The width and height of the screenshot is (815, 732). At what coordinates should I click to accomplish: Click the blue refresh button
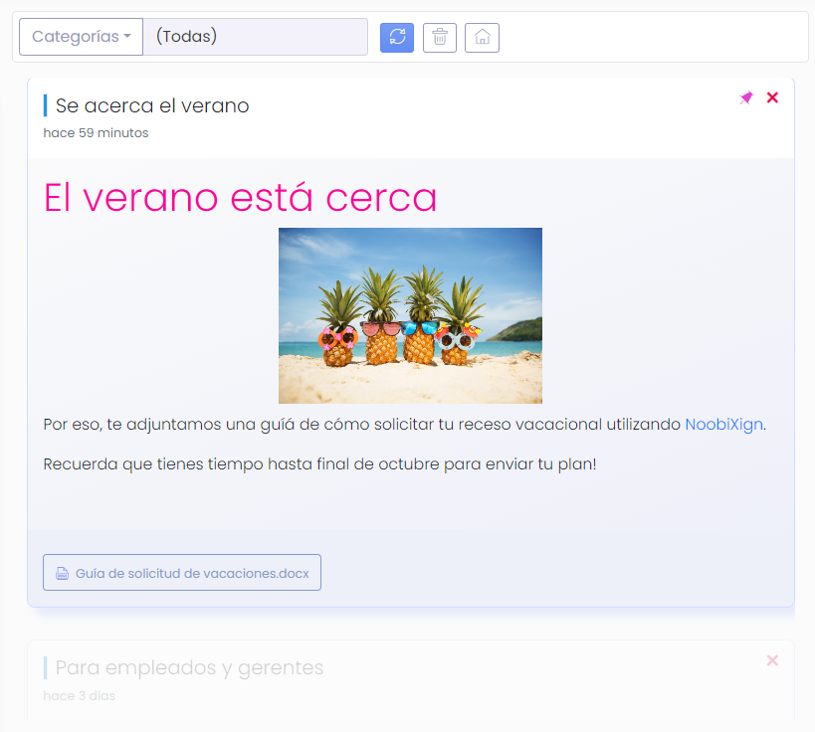[397, 38]
